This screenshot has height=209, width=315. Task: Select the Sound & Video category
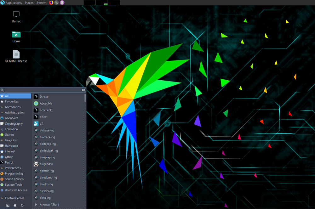click(x=16, y=179)
